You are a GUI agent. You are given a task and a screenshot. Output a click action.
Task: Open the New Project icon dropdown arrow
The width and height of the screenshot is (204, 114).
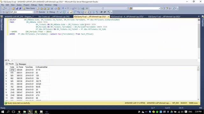[x=6, y=9]
